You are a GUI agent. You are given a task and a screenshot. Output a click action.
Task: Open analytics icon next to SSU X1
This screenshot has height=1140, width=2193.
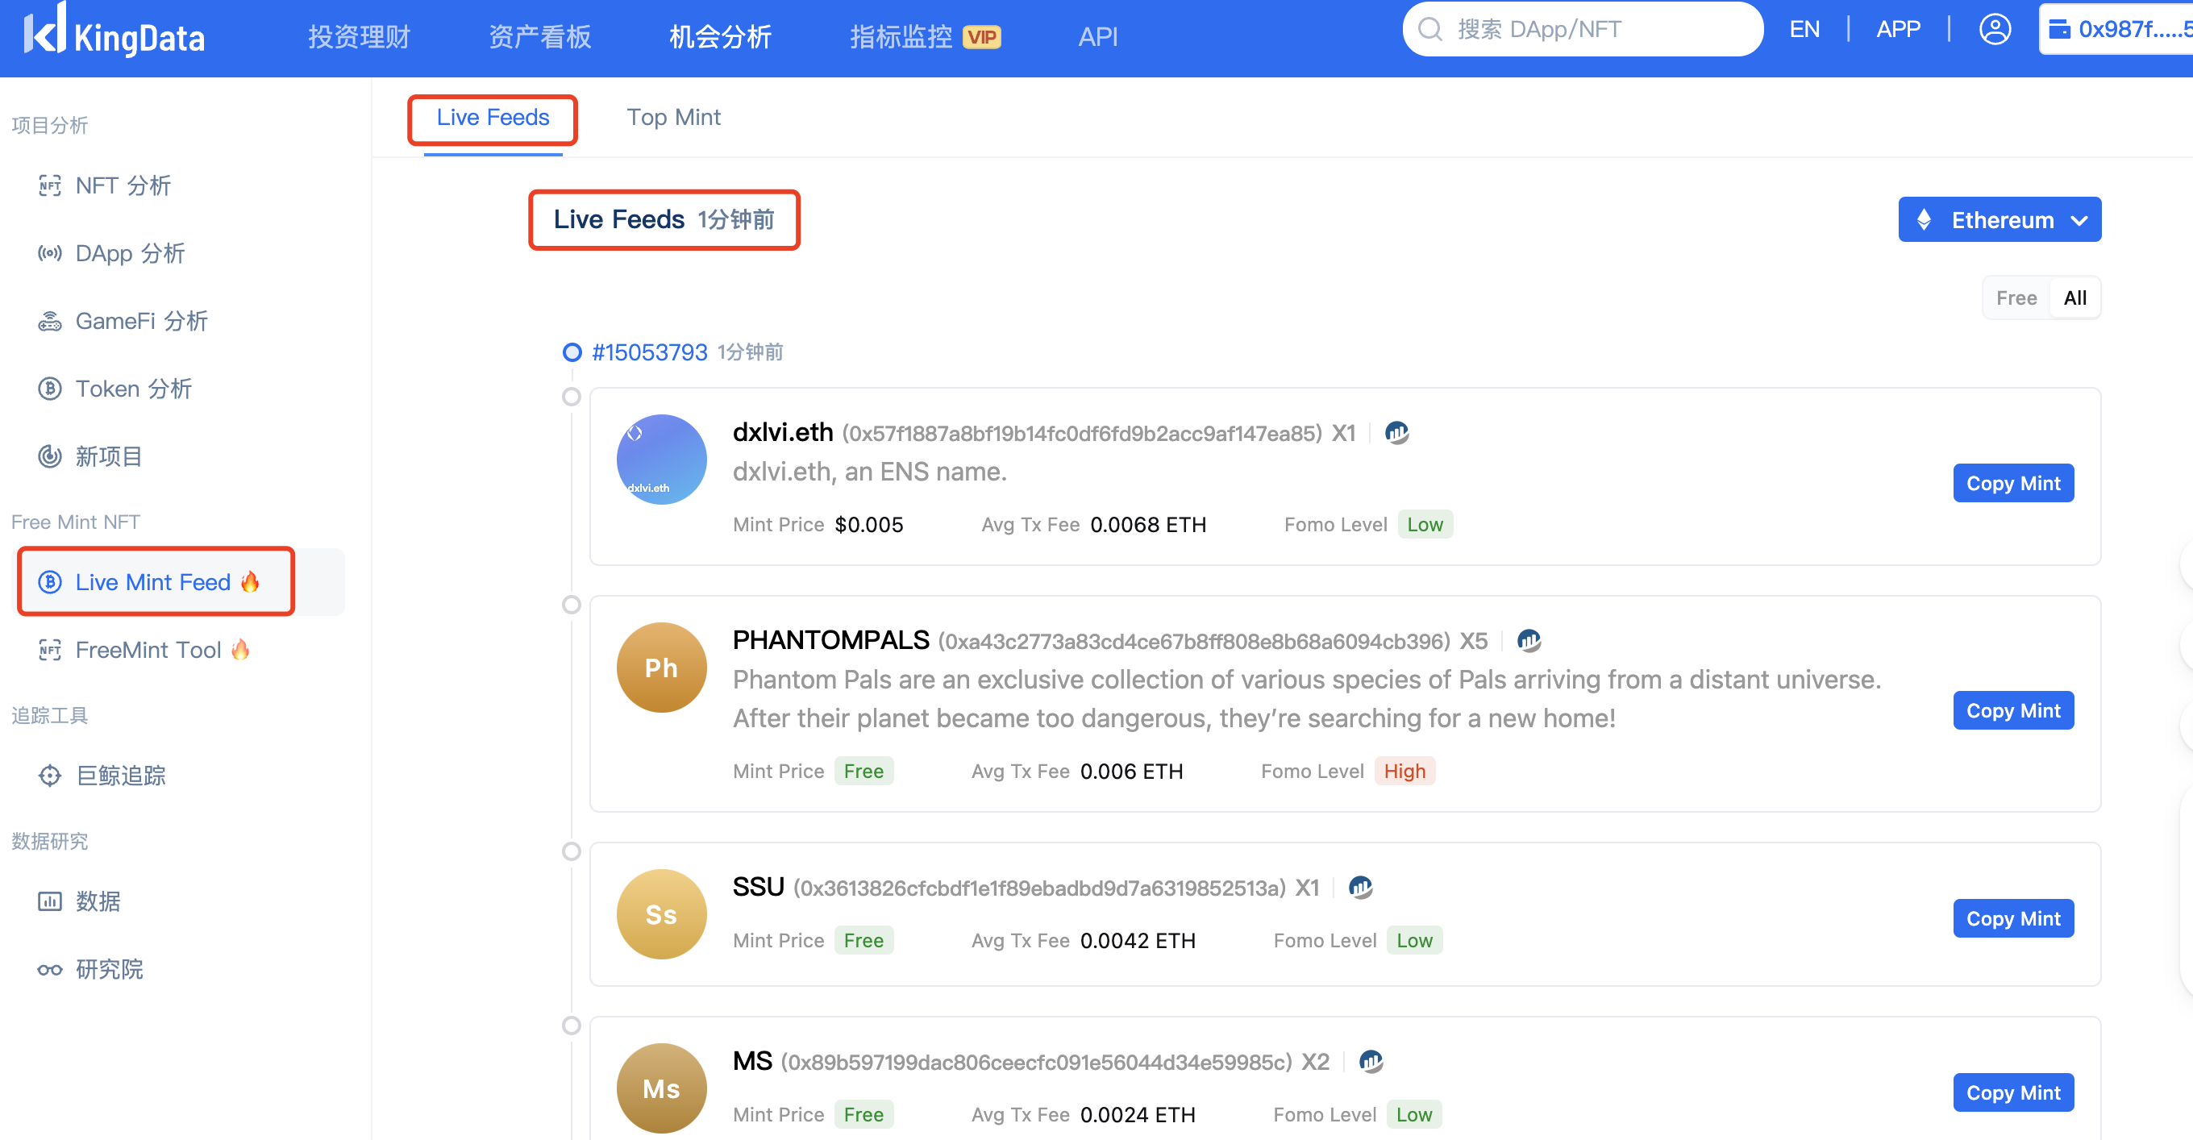(1360, 888)
